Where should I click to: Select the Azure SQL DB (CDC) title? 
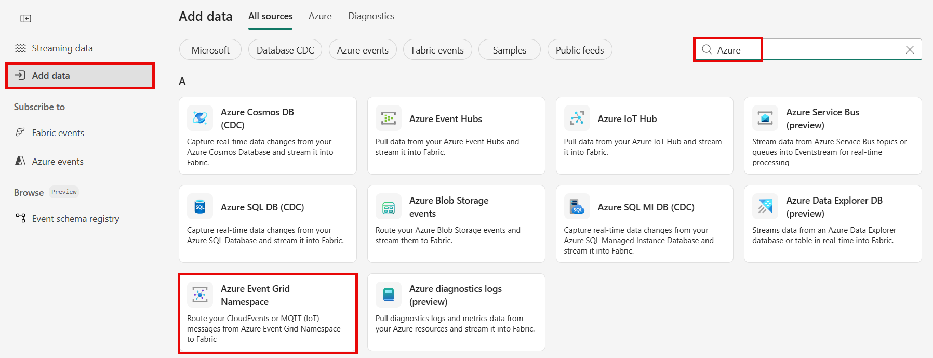click(262, 207)
